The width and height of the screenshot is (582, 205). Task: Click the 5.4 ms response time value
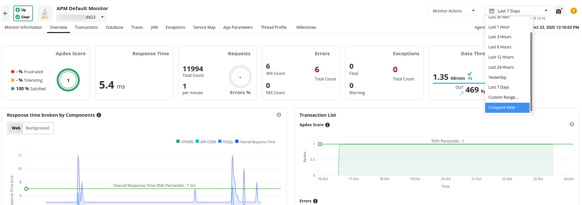tap(112, 85)
